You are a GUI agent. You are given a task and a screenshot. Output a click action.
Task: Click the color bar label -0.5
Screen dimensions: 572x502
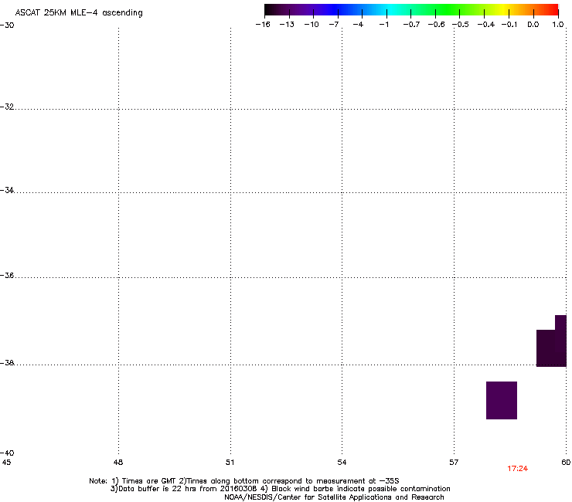tap(461, 25)
